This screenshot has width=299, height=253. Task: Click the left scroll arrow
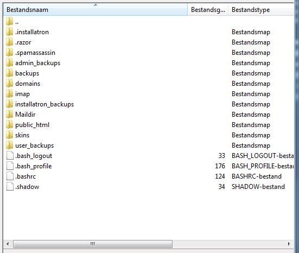click(x=8, y=244)
